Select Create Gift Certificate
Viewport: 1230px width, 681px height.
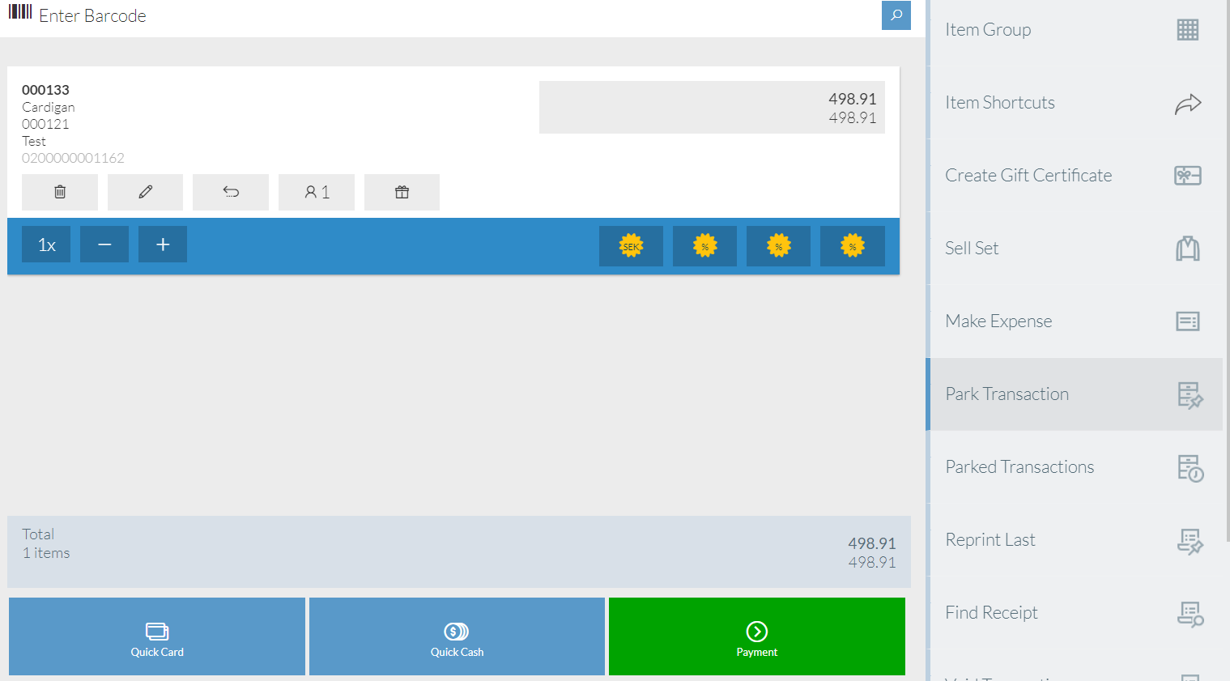tap(1075, 176)
